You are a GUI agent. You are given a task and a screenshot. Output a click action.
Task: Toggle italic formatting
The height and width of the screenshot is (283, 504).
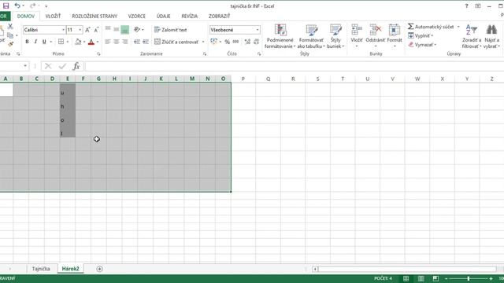point(35,42)
